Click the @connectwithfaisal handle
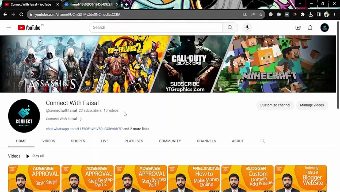Image resolution: width=340 pixels, height=192 pixels. (61, 110)
